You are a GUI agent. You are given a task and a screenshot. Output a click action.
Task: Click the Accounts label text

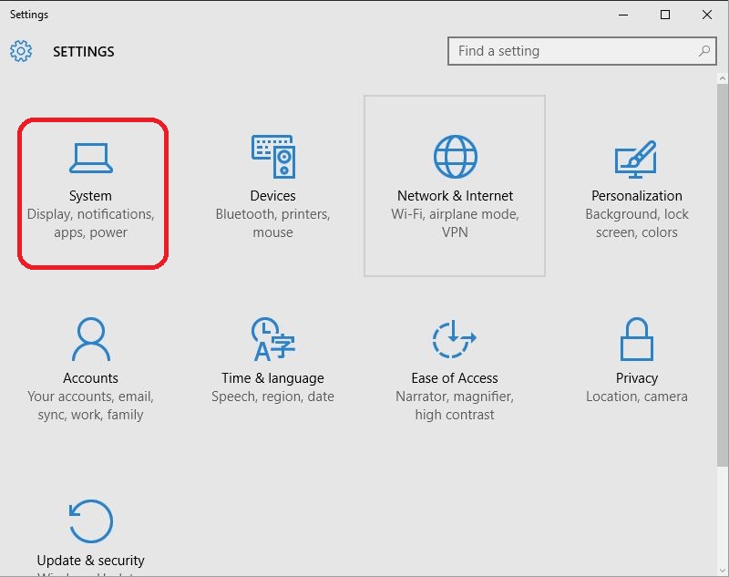point(90,378)
